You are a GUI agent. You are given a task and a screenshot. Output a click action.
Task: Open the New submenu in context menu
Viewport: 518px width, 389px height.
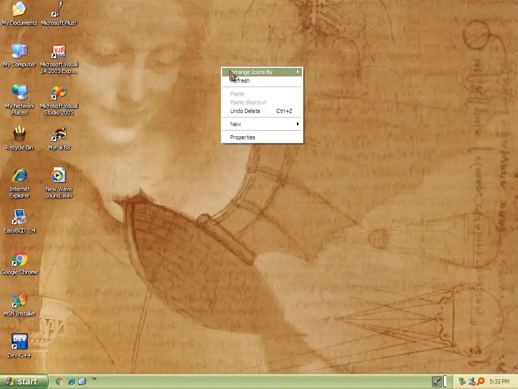pos(262,124)
